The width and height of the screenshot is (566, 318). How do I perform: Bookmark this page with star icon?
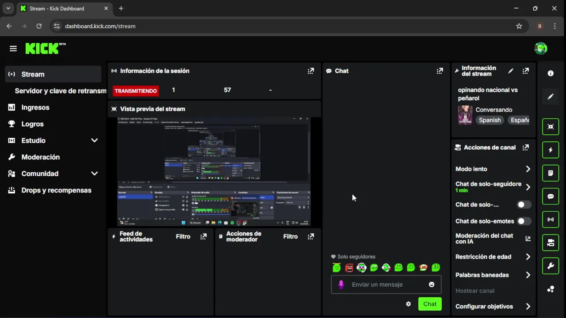click(519, 26)
